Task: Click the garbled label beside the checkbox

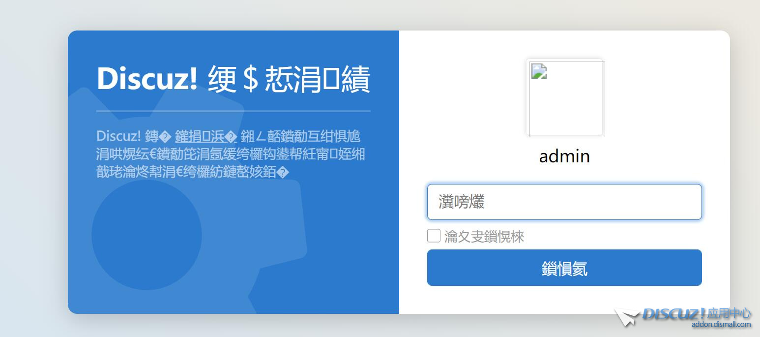Action: click(484, 237)
